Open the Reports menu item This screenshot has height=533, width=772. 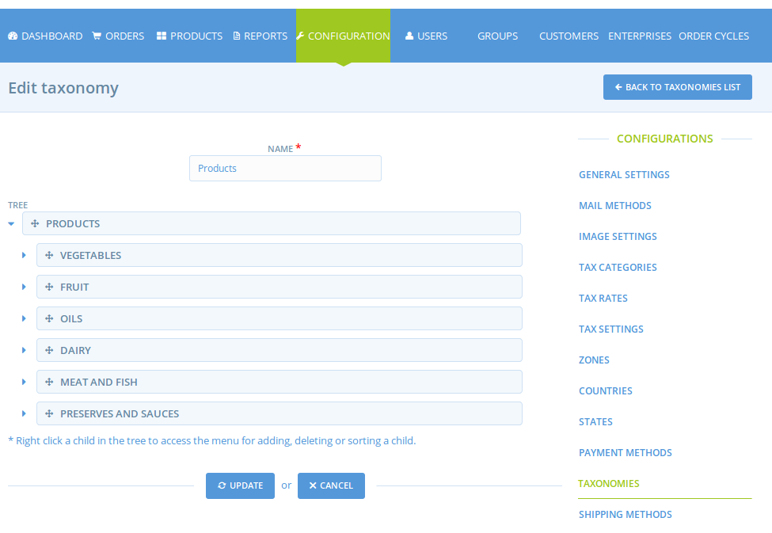pos(260,36)
